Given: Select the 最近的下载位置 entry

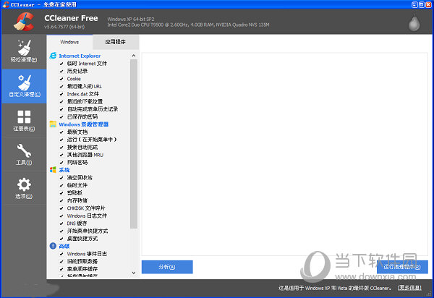Looking at the screenshot, I should [x=85, y=101].
